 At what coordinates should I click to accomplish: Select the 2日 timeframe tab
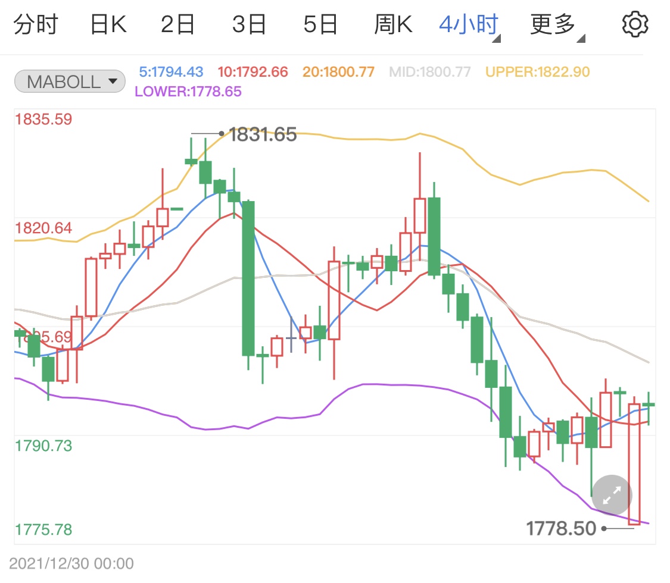(177, 24)
